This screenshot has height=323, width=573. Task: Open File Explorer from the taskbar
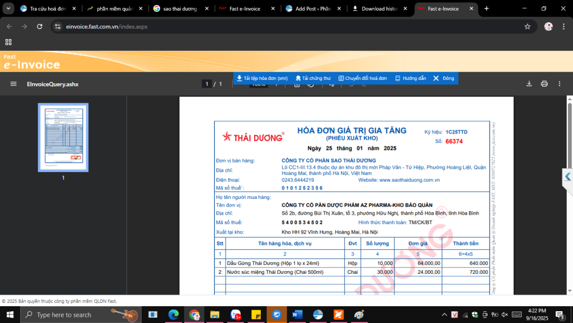point(214,315)
